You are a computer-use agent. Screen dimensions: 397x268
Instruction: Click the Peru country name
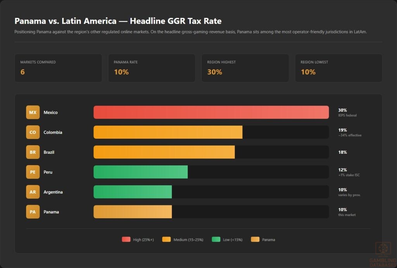[x=48, y=172]
